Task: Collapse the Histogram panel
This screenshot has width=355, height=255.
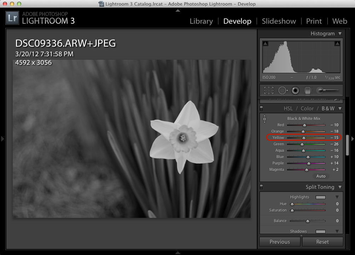Action: 340,34
